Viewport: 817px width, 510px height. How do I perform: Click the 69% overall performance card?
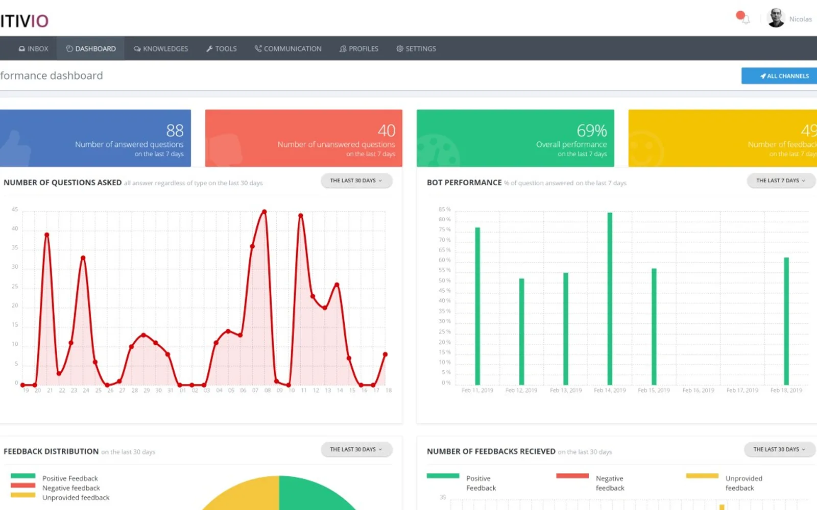(515, 138)
